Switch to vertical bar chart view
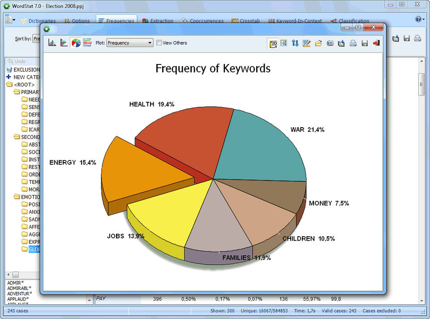 point(52,43)
